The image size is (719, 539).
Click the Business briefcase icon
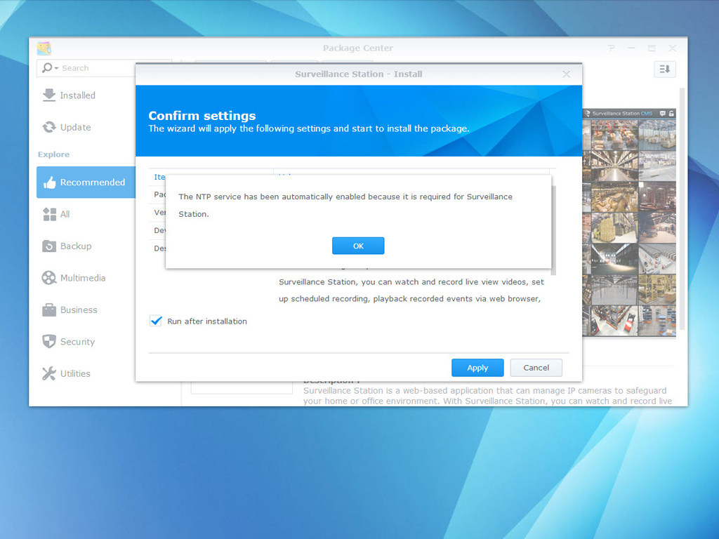pos(49,310)
